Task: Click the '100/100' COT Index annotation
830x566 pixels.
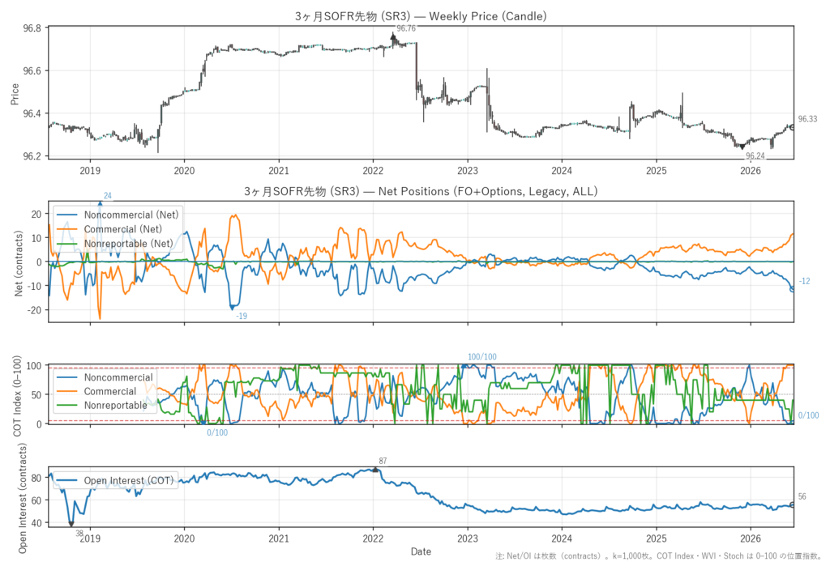Action: coord(482,357)
